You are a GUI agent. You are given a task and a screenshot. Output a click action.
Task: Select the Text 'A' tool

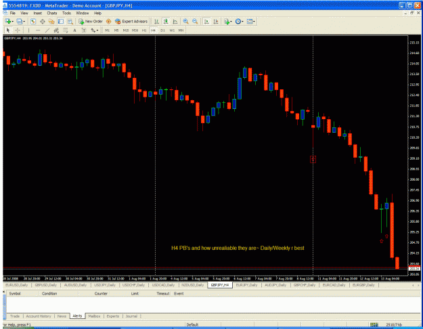tap(74, 30)
